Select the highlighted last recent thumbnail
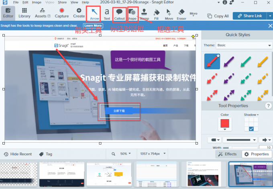 (x=251, y=174)
